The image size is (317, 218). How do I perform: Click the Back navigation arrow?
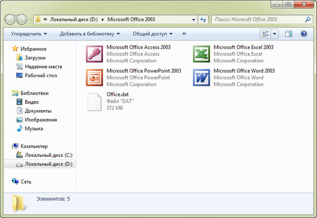click(10, 20)
